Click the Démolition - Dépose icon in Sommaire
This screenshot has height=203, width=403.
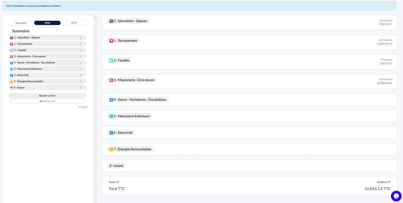[x=12, y=38]
